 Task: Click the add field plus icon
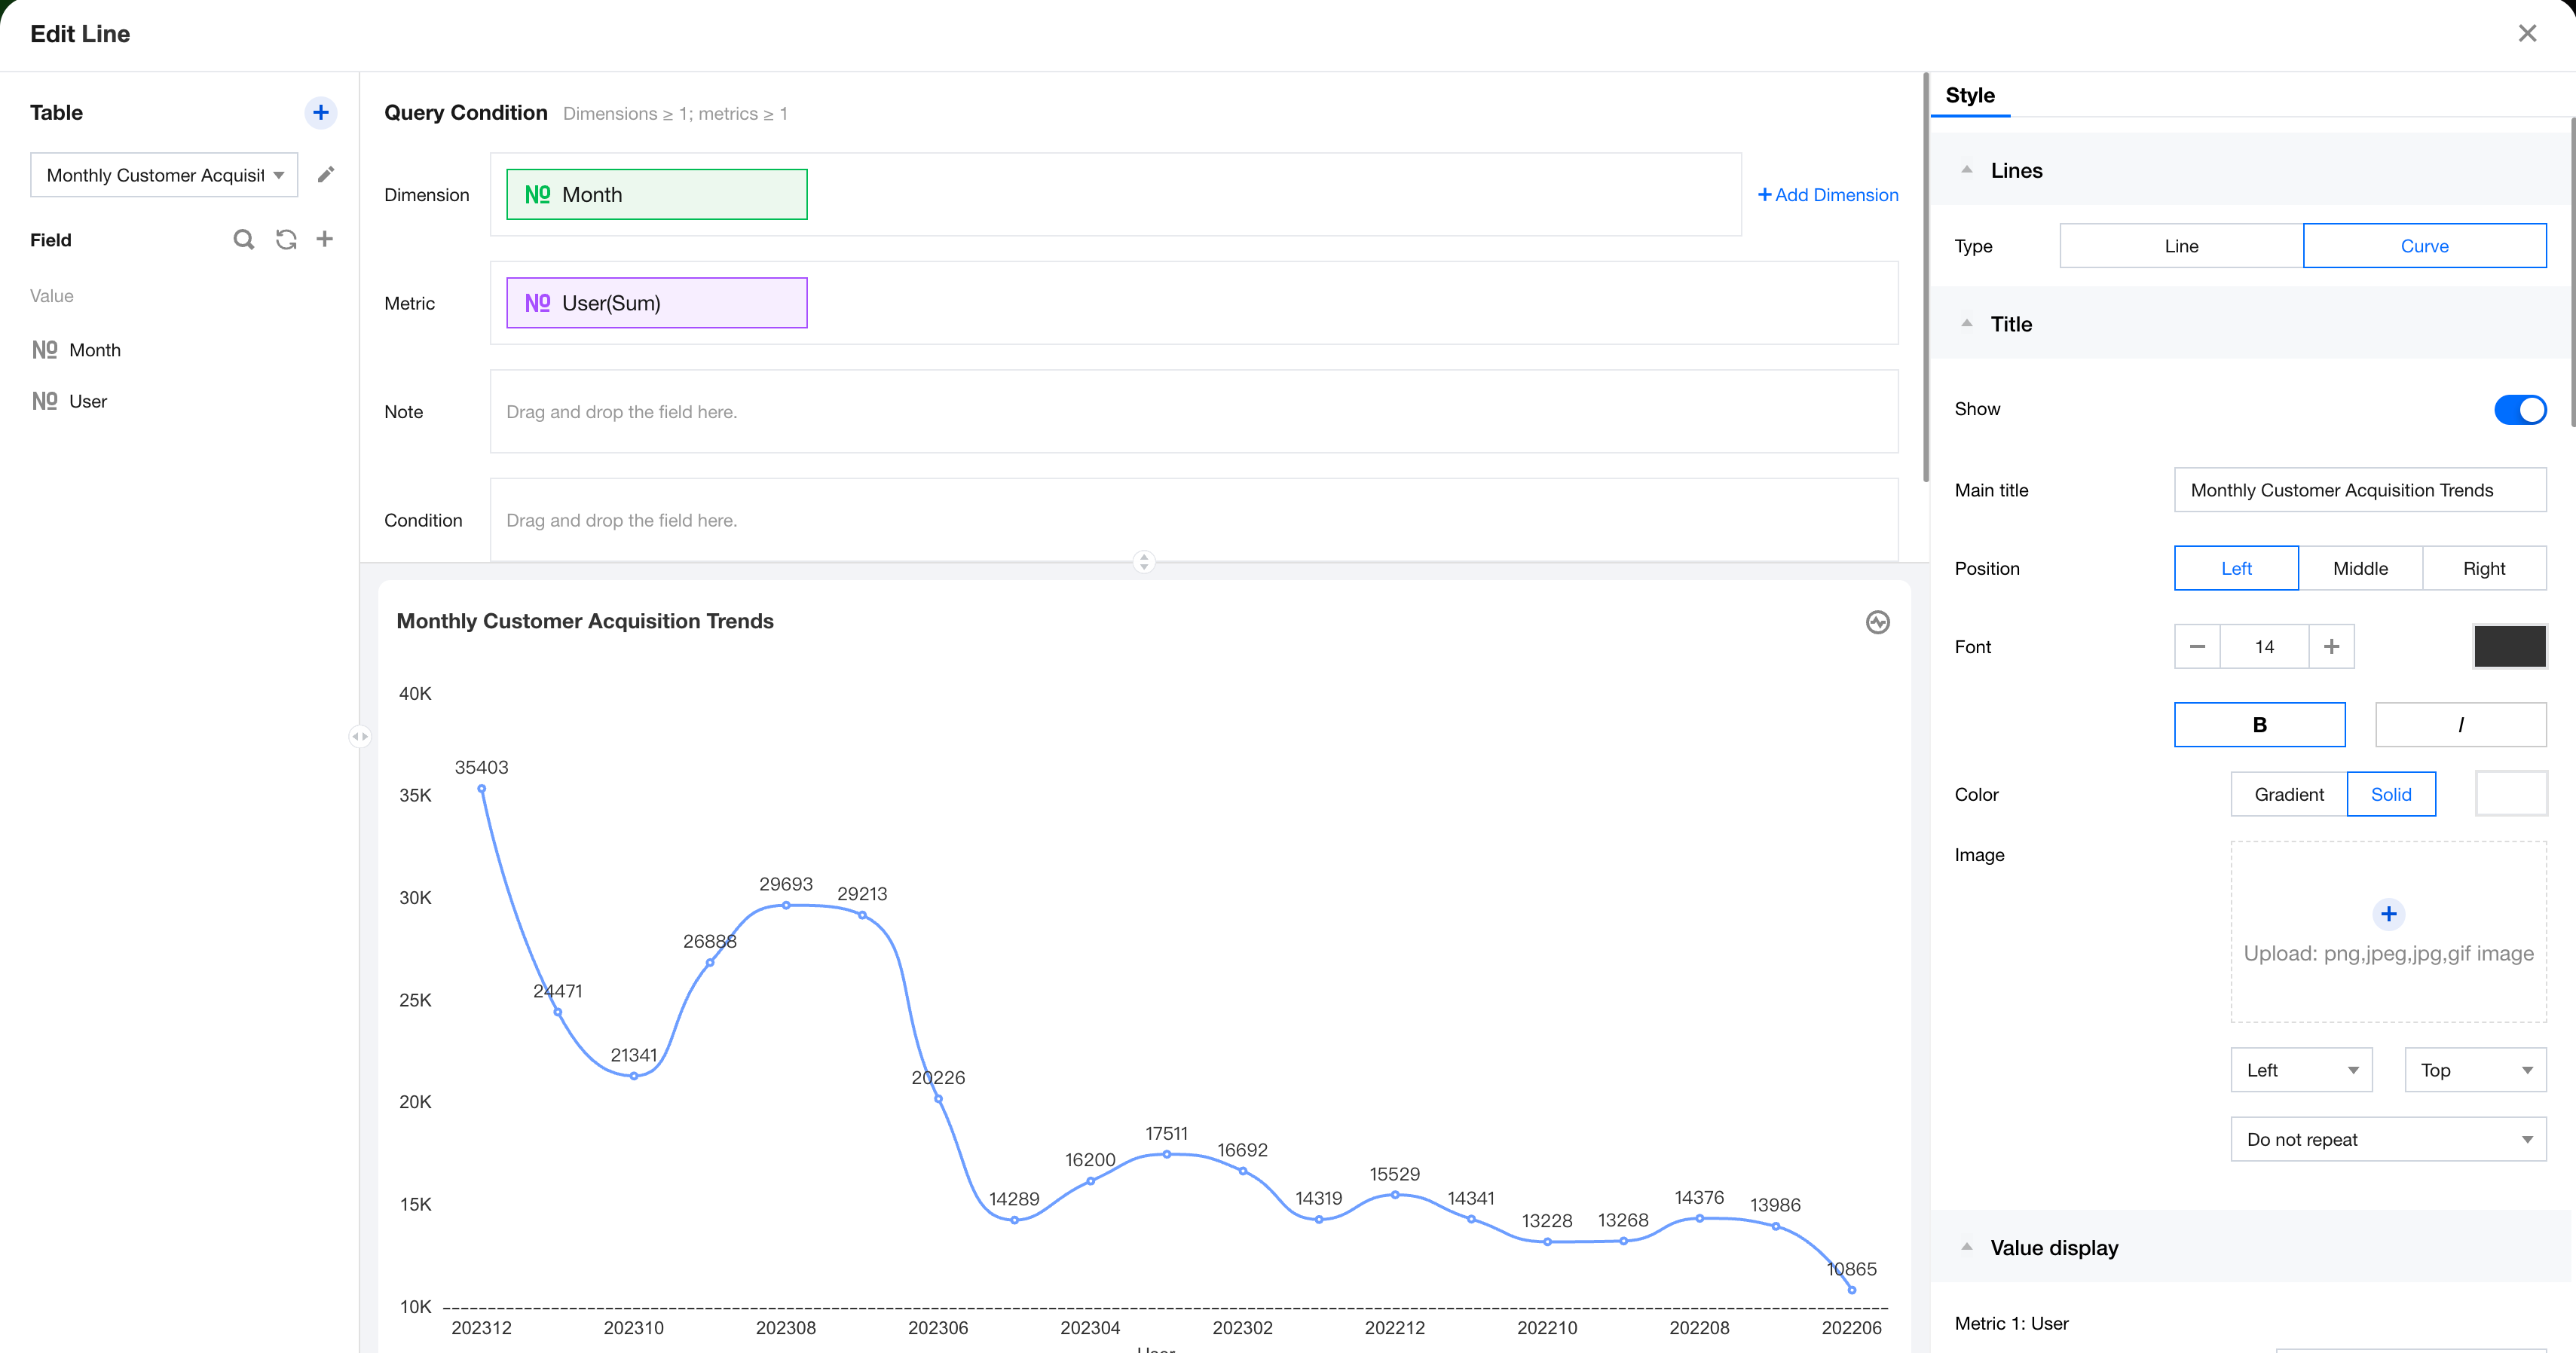(x=325, y=239)
